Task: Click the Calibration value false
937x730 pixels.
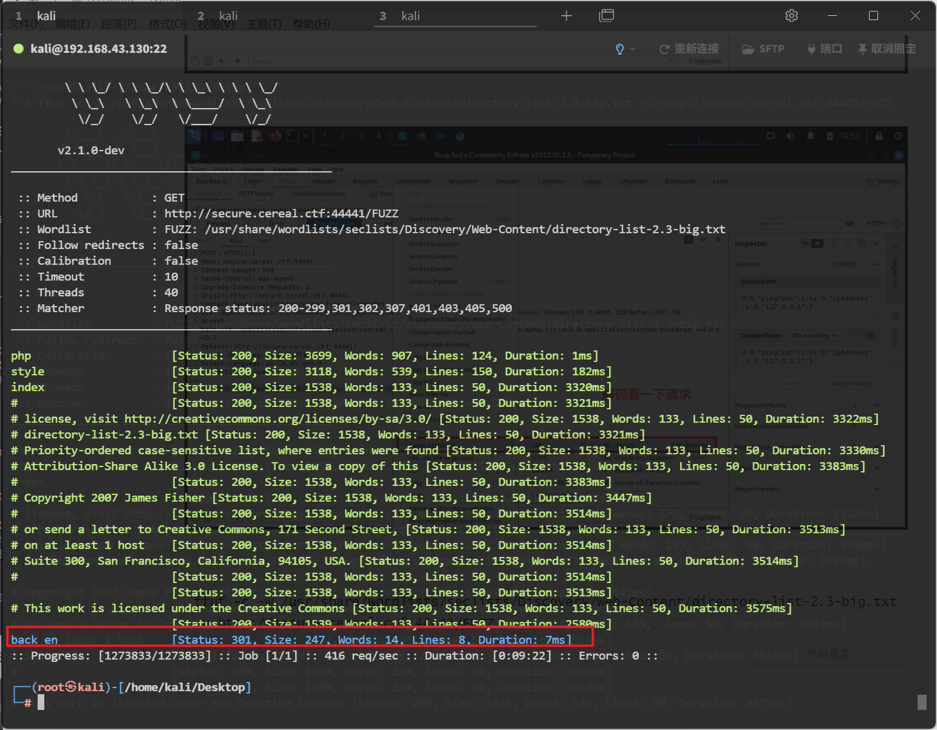Action: [x=181, y=261]
